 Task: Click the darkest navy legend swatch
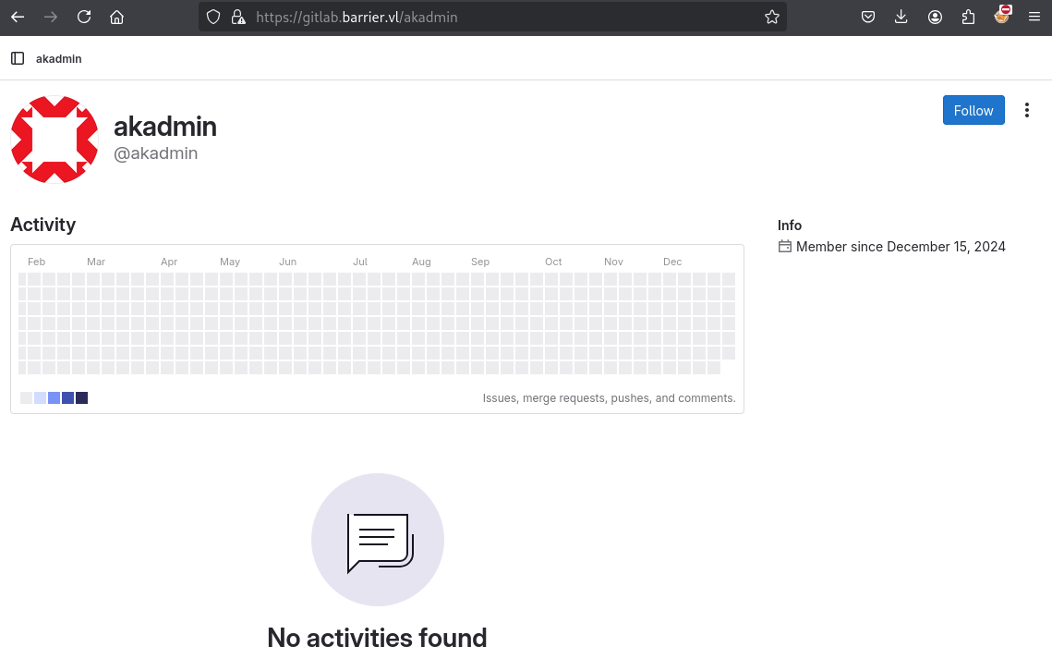pos(82,398)
